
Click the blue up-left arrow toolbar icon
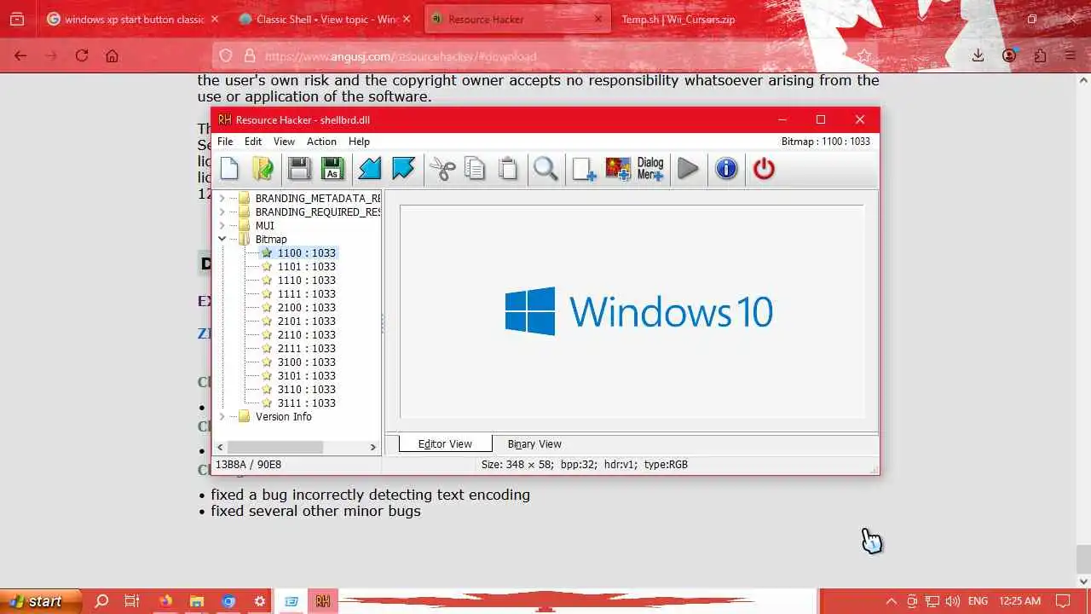click(403, 169)
